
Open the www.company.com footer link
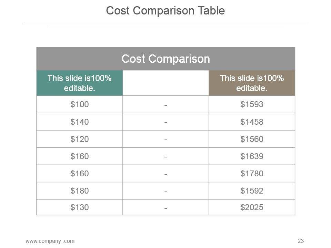pos(50,241)
